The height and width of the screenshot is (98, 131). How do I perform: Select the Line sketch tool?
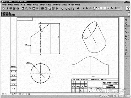[126, 32]
